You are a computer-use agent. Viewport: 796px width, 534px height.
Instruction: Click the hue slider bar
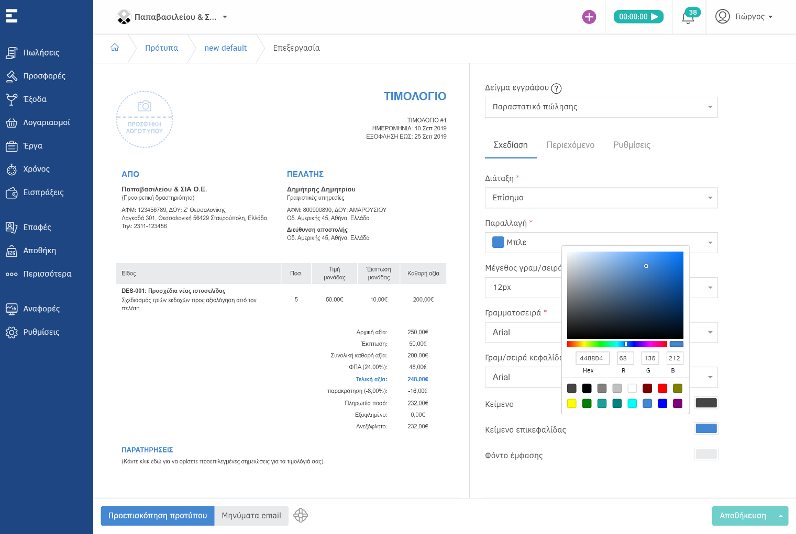[617, 344]
